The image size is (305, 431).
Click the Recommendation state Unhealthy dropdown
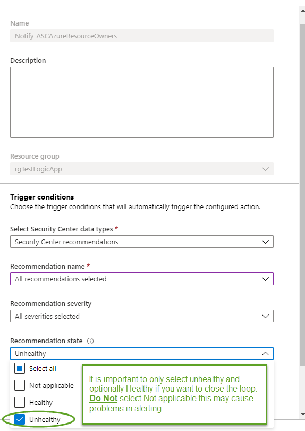click(142, 353)
